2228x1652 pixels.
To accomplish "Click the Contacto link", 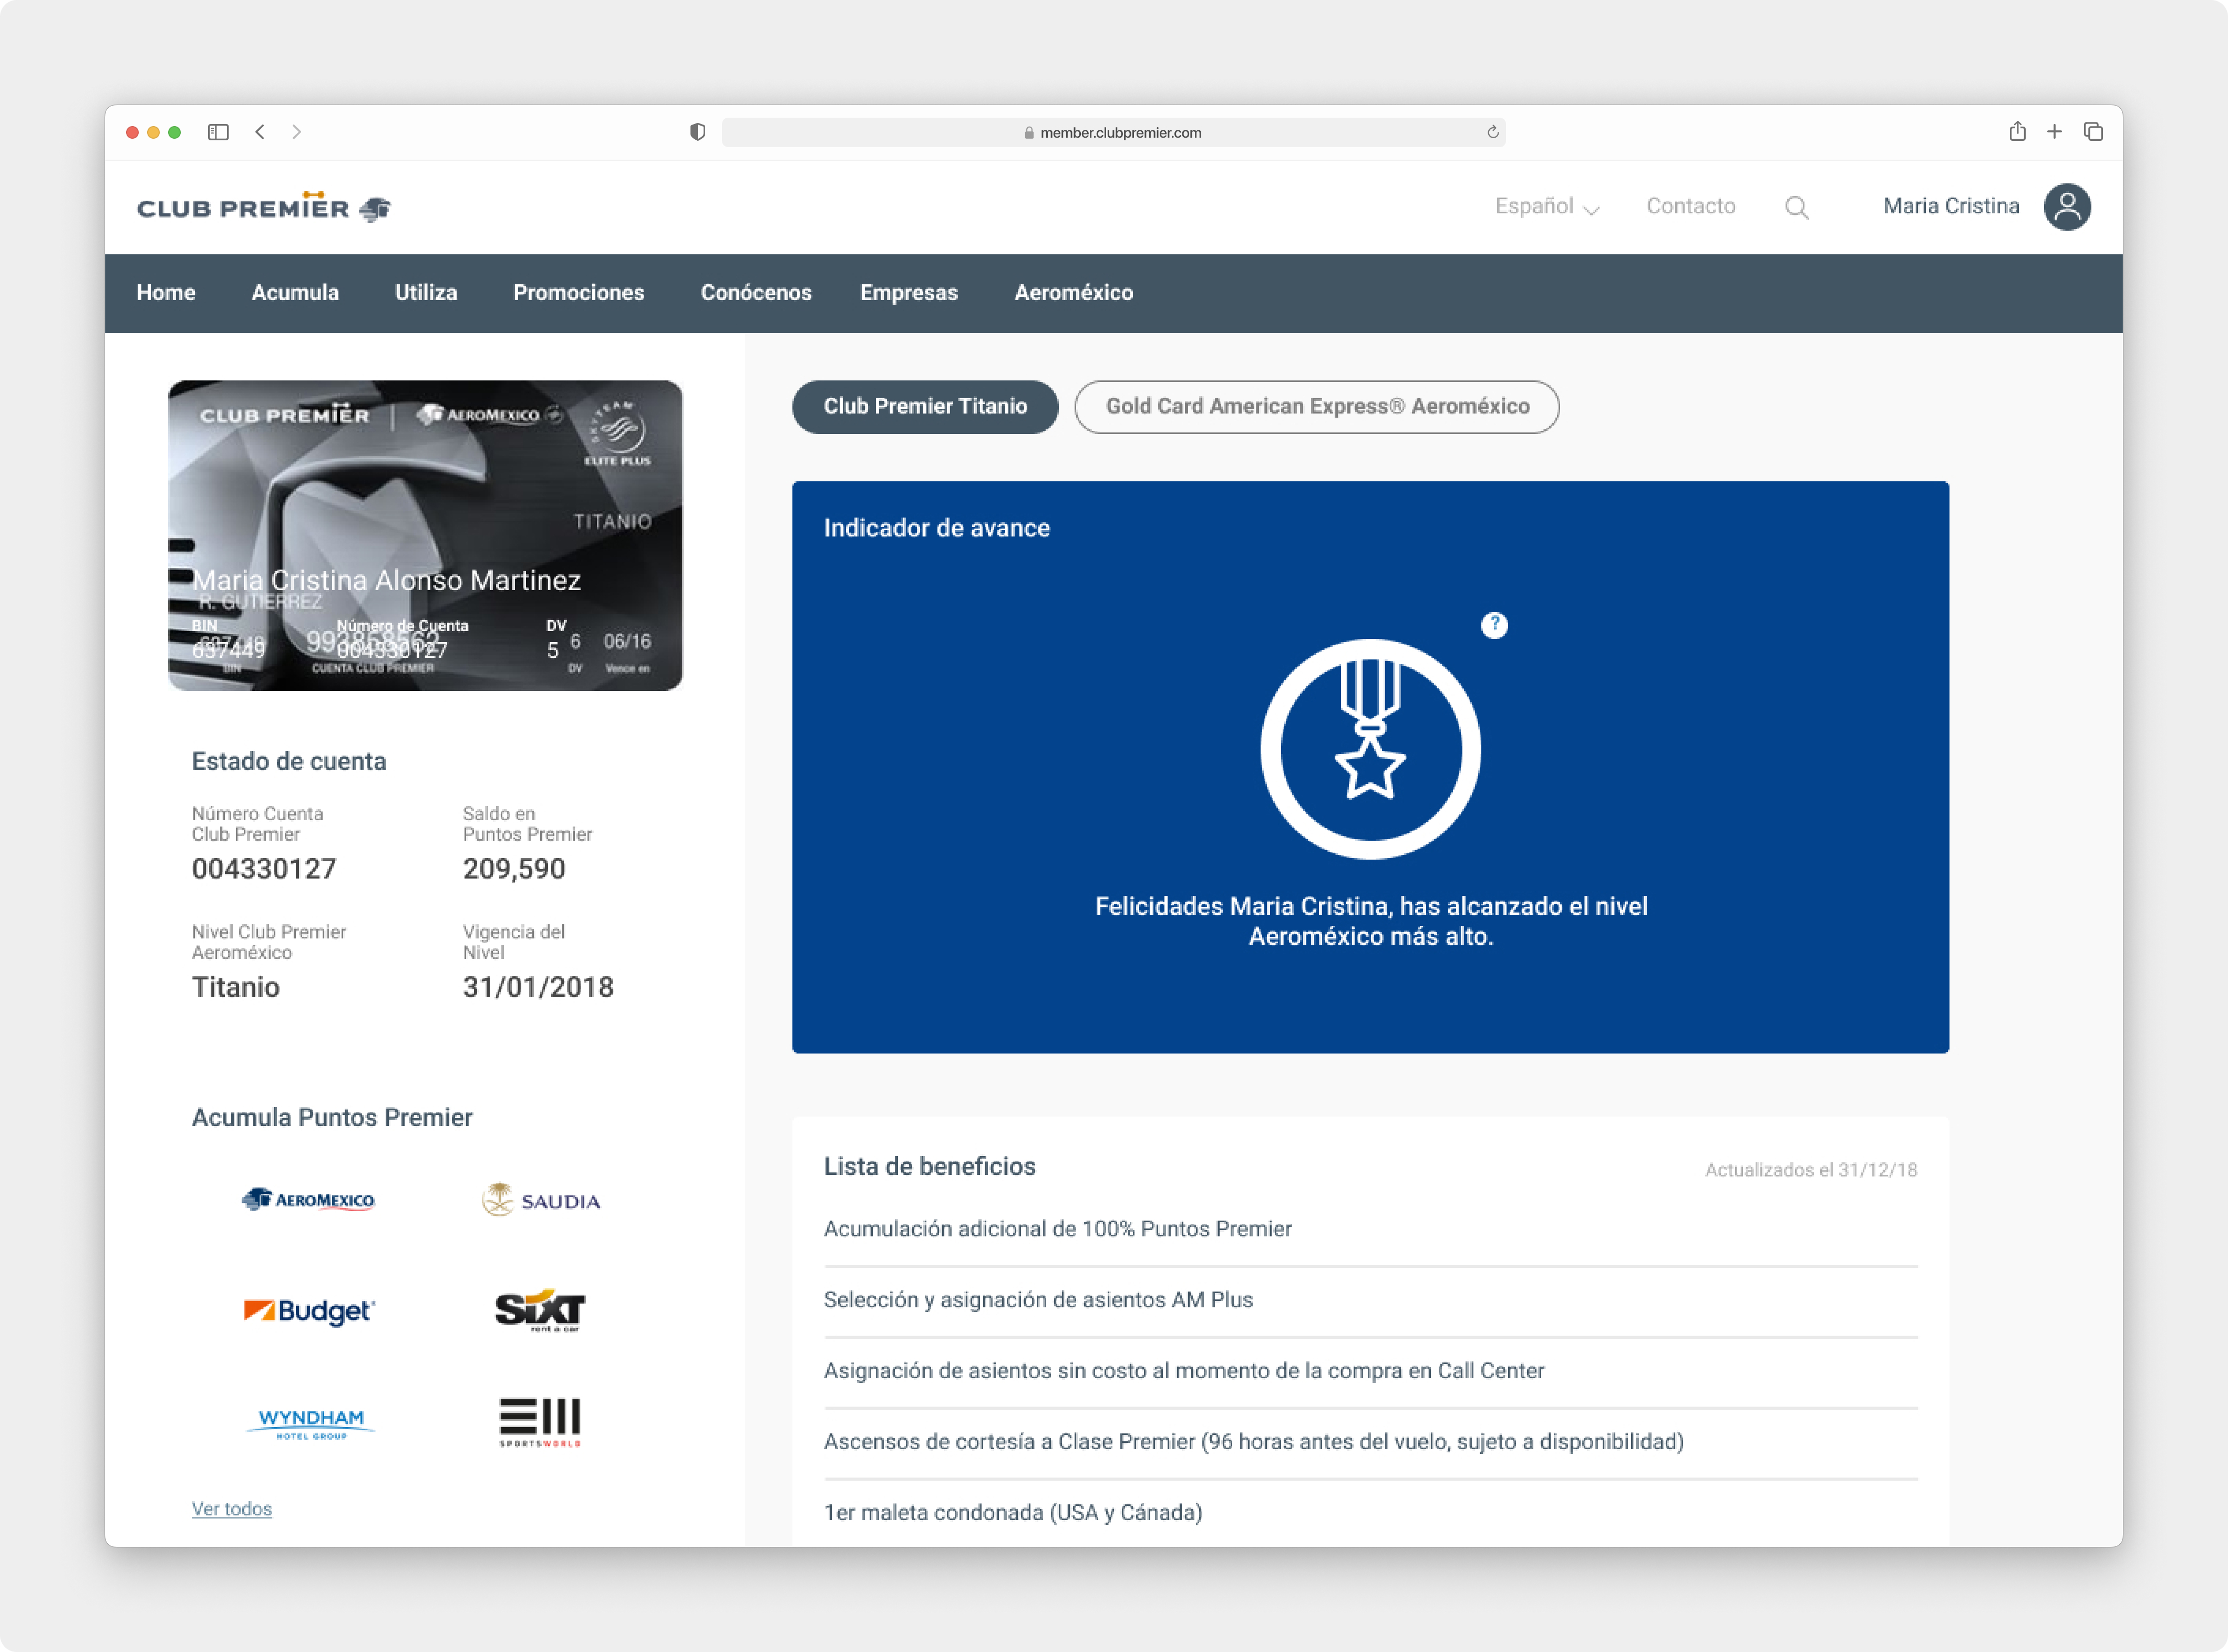I will 1691,206.
